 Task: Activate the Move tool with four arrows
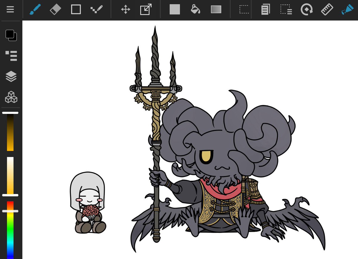[126, 10]
